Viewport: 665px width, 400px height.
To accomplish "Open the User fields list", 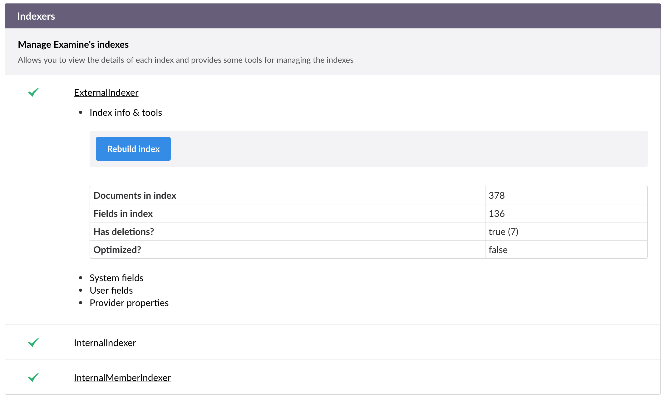I will [x=111, y=290].
